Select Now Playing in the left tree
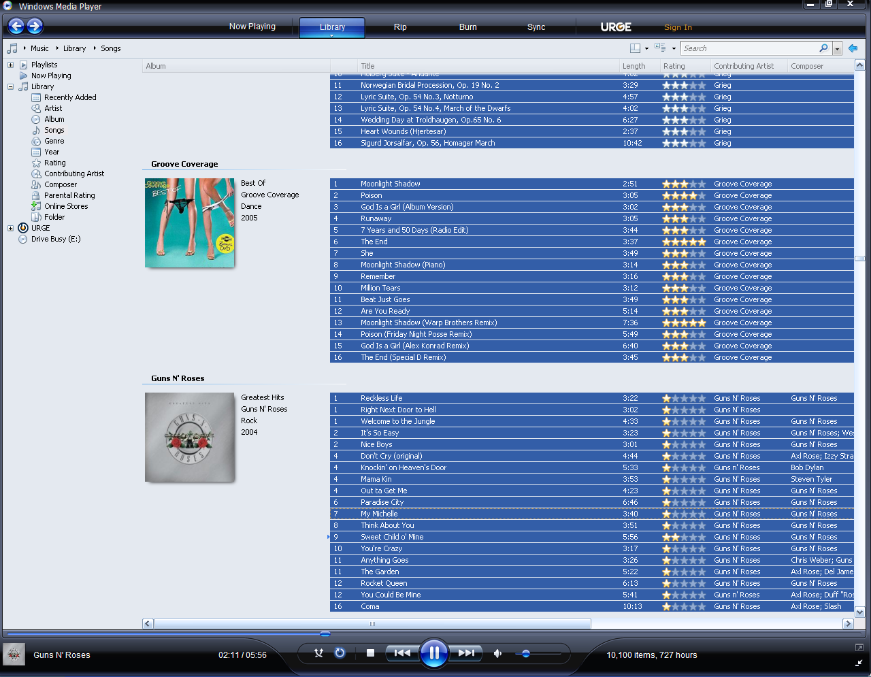Screen dimensions: 871x677 point(51,76)
